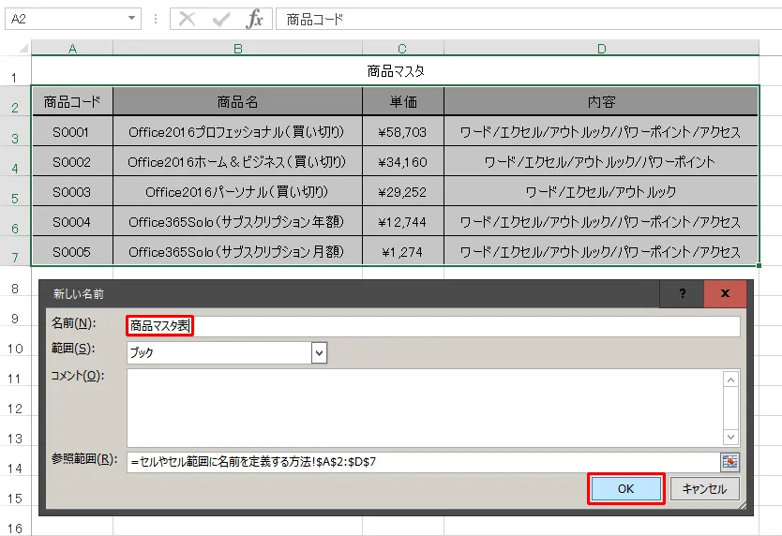The width and height of the screenshot is (782, 536).
Task: Click row 4 content cell ending パワーポイント
Action: (601, 161)
